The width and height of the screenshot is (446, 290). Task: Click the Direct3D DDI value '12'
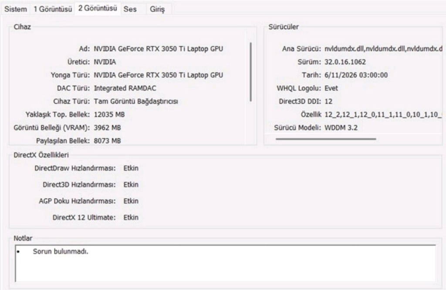pos(328,101)
